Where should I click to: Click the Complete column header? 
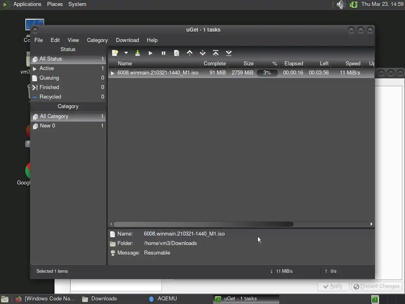214,64
